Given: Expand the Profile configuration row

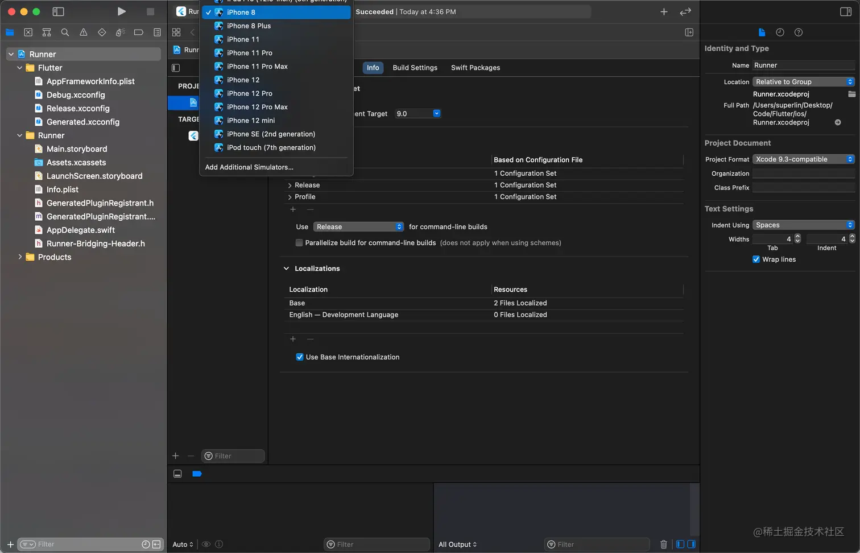Looking at the screenshot, I should 290,197.
